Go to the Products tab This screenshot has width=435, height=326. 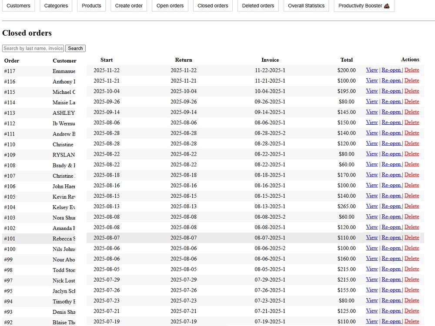click(x=91, y=6)
